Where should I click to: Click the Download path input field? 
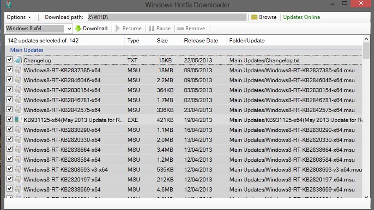[167, 17]
